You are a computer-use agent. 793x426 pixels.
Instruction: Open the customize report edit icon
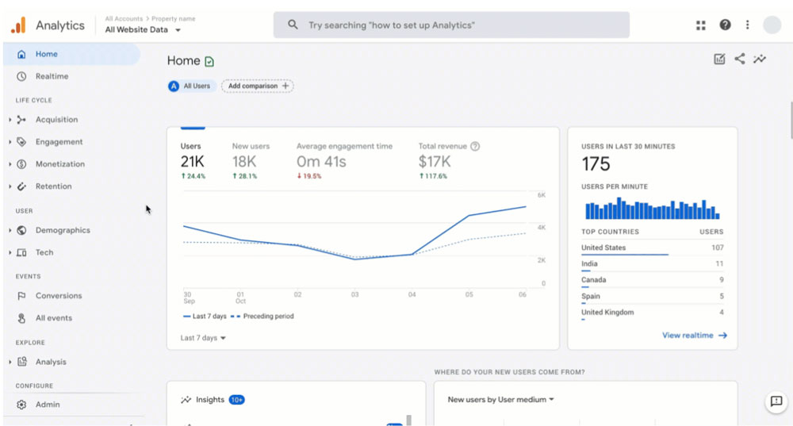point(719,59)
